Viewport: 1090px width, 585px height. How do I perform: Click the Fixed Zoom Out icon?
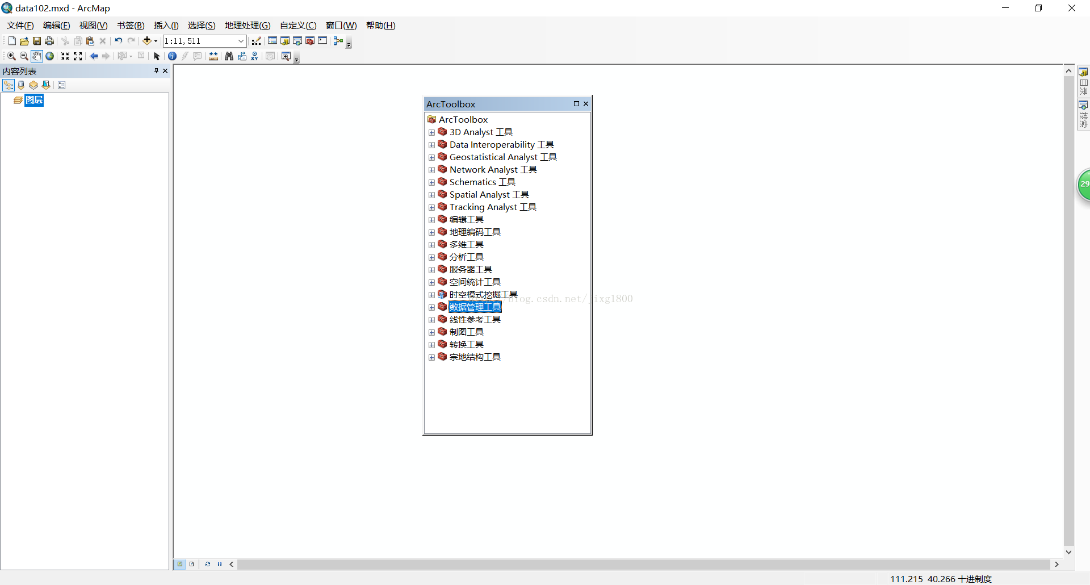[x=78, y=56]
